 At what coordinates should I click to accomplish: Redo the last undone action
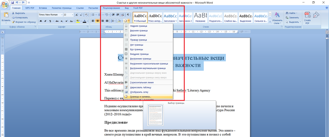(23, 2)
